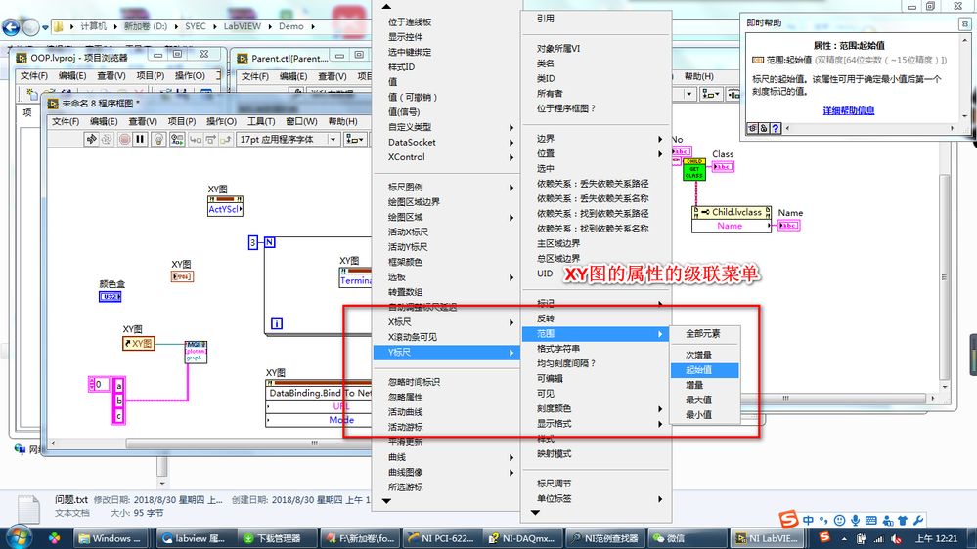
Task: Click the loop iteration i terminal
Action: [277, 323]
